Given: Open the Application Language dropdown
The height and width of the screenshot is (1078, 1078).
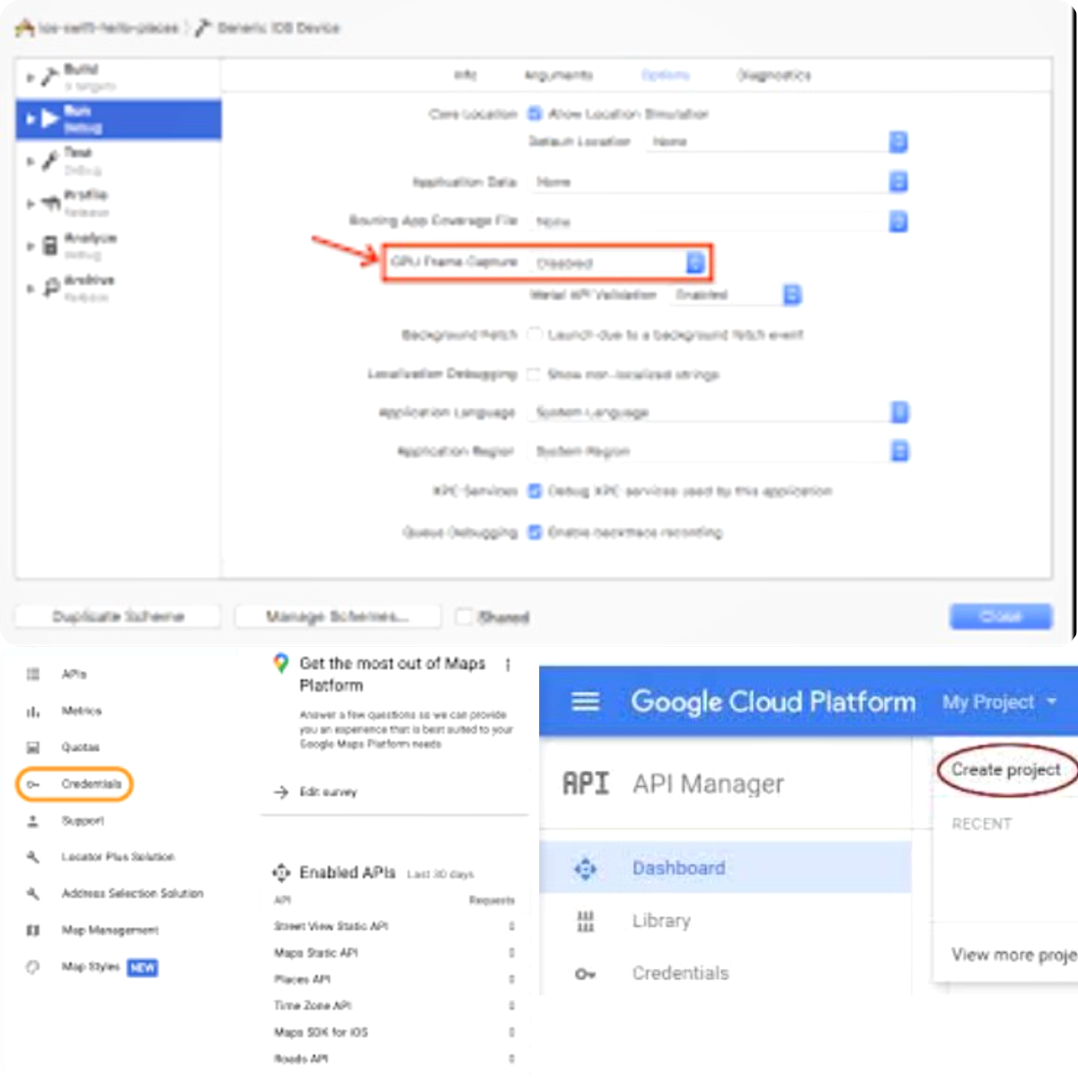Looking at the screenshot, I should 898,412.
